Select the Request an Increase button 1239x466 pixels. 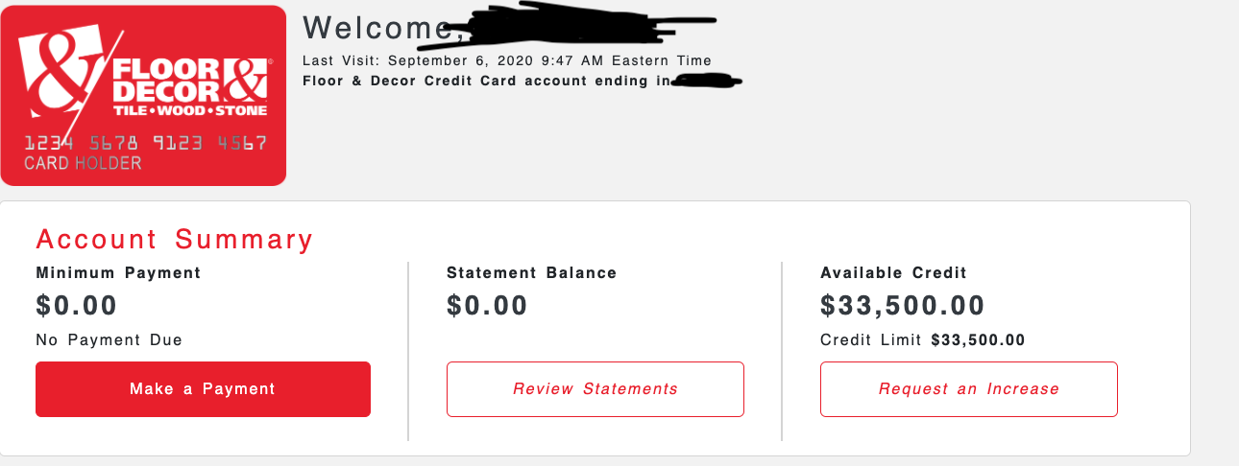[968, 389]
